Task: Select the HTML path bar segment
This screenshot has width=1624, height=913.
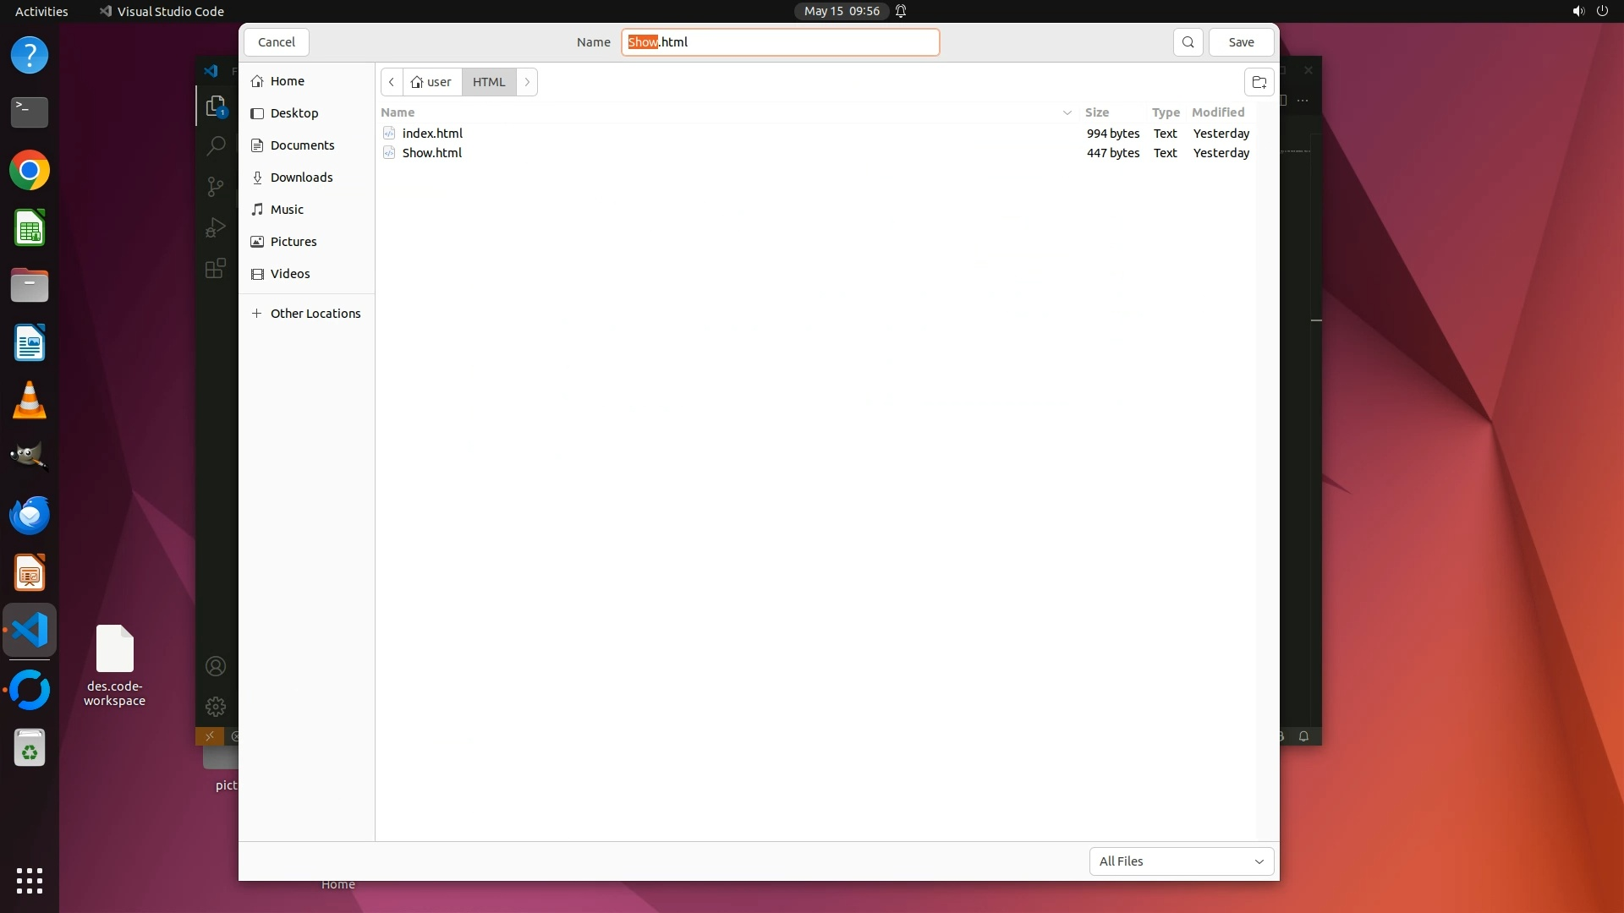Action: [489, 82]
